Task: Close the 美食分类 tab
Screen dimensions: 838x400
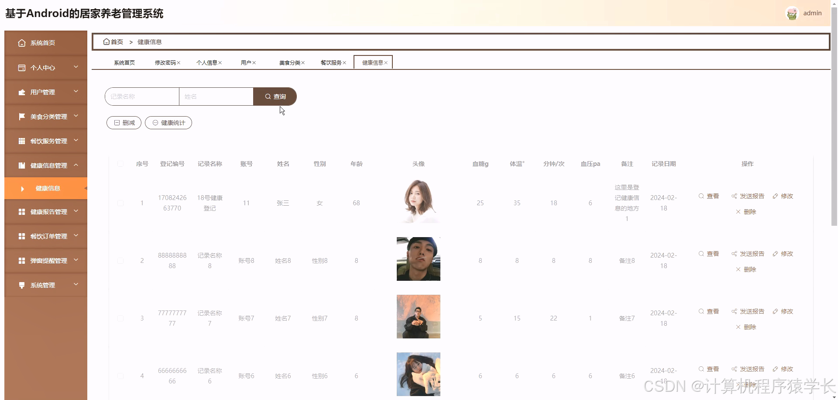Action: pyautogui.click(x=303, y=63)
